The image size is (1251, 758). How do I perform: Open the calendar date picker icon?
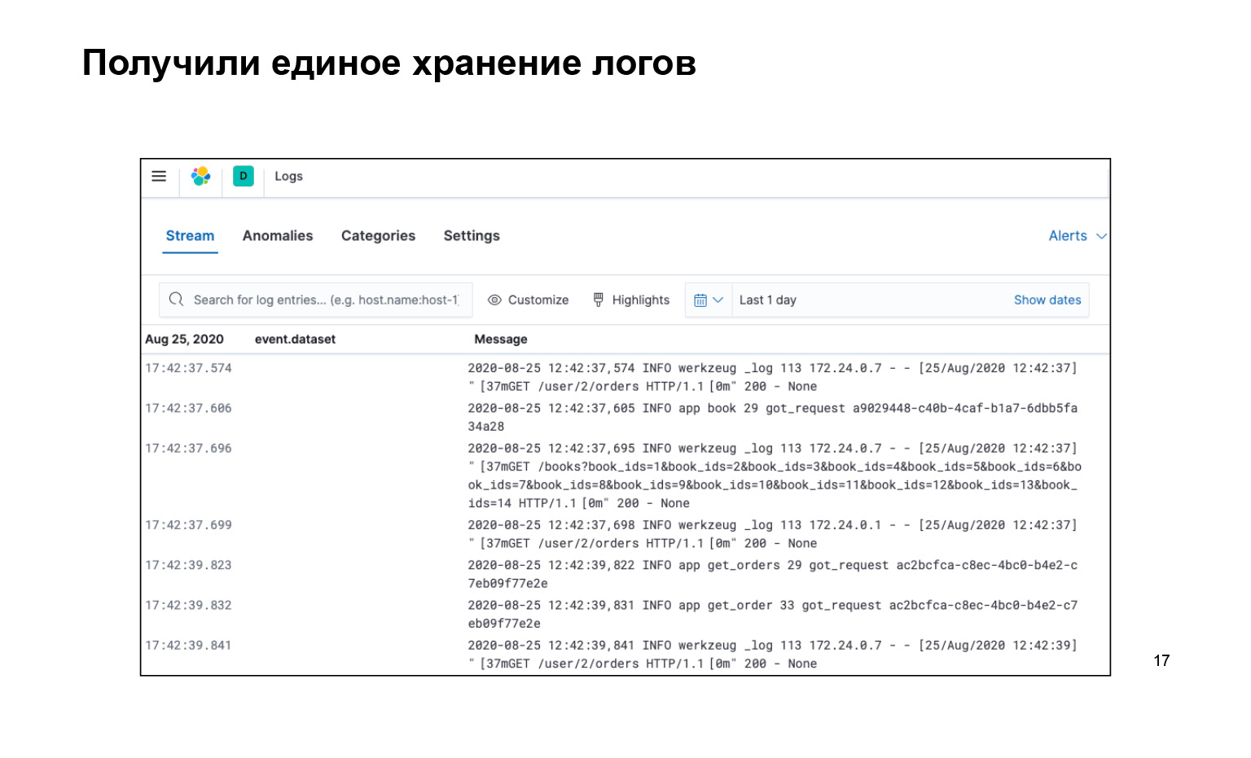701,300
